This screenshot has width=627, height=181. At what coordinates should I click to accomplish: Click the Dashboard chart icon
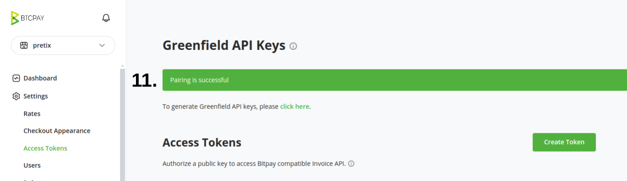16,78
